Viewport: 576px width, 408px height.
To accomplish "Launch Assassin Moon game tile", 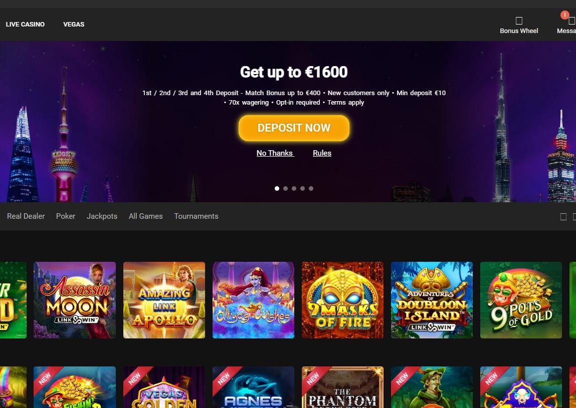I will 75,300.
